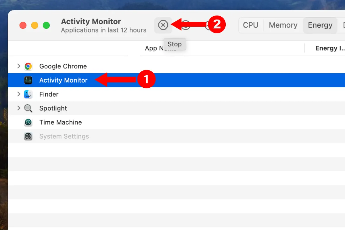Viewport: 345px width, 230px height.
Task: Click the Activity Monitor icon in the list
Action: coord(28,80)
